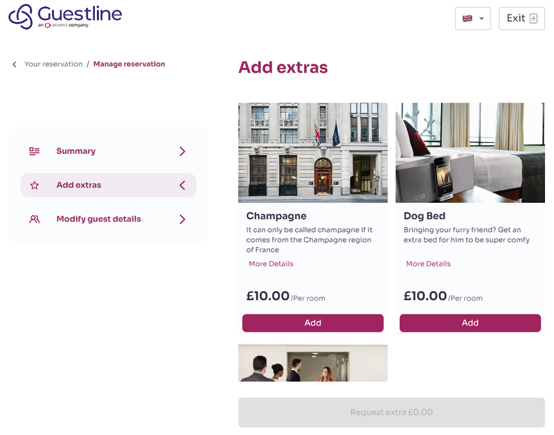Click the Champagne hotel photo

[x=312, y=152]
